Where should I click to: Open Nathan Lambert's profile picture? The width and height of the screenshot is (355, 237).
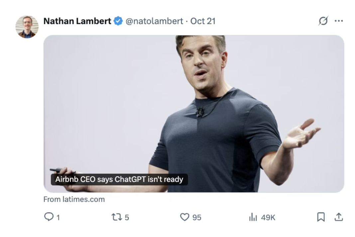pos(27,27)
